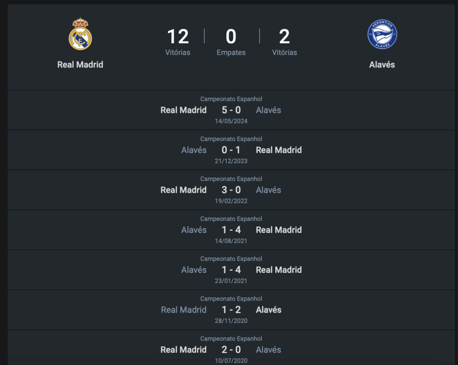Viewport: 458px width, 365px height.
Task: Click the Real Madrid club crest
Action: tap(80, 34)
